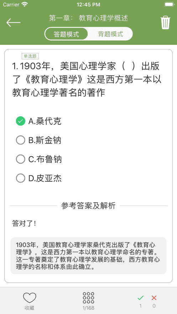This screenshot has height=314, width=177.
Task: Tap the green correct-count checkmark
Action: (x=141, y=298)
